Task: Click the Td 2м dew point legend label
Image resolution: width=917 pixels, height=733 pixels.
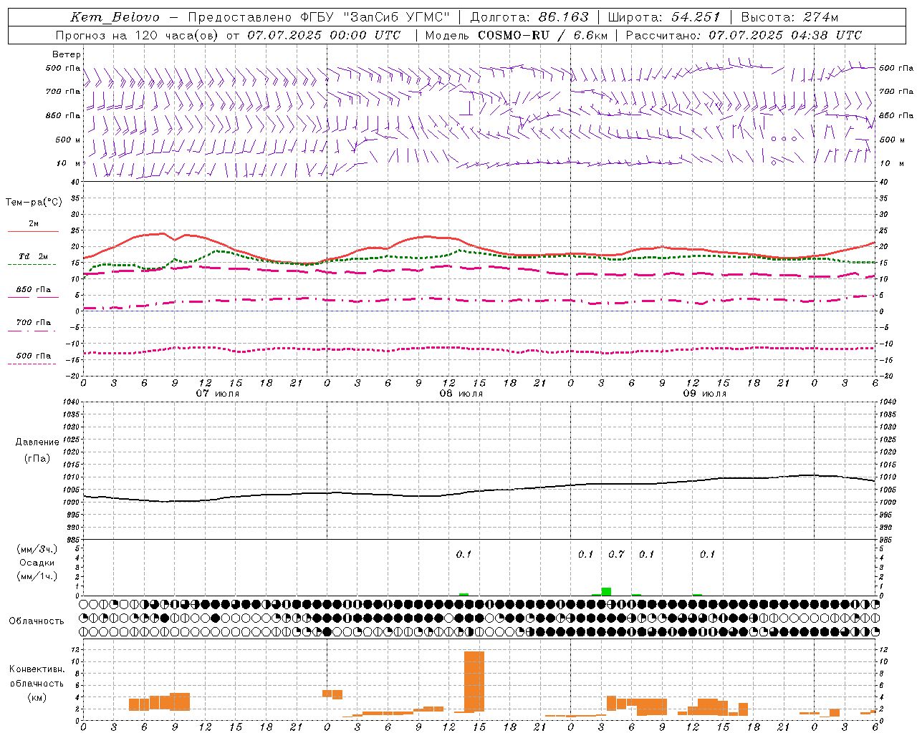Action: (34, 256)
